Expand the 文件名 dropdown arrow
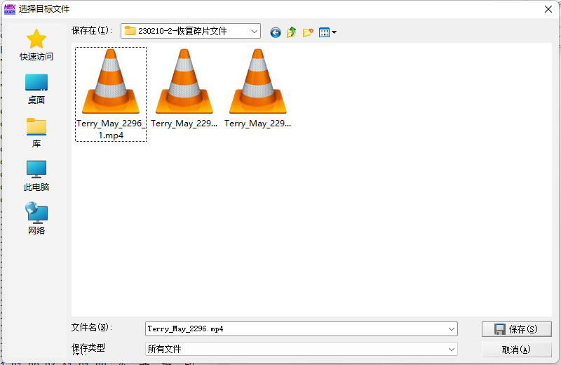This screenshot has width=561, height=365. pyautogui.click(x=452, y=328)
